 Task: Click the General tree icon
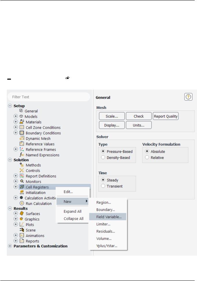(x=21, y=110)
